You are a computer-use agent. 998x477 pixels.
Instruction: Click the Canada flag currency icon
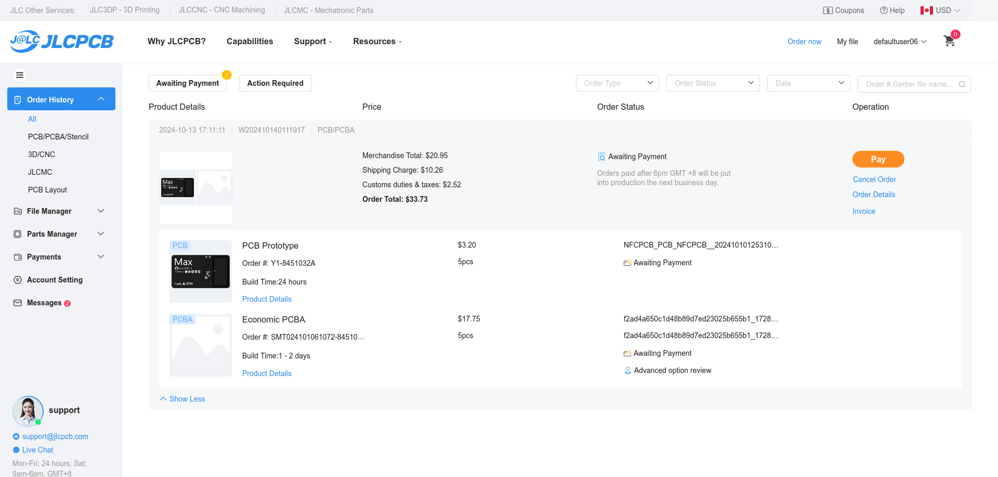tap(926, 10)
